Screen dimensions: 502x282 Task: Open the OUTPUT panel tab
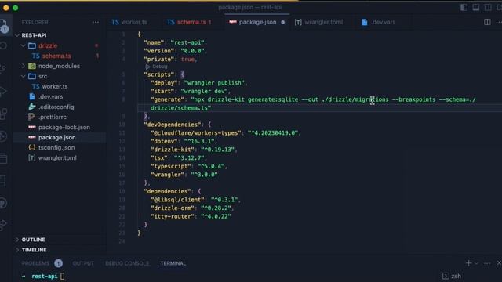click(83, 263)
